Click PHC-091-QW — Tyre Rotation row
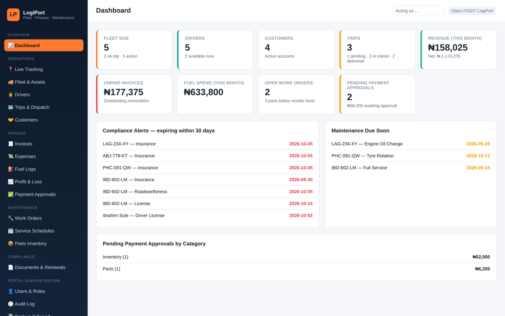Screen dimensions: 505x316 coord(411,156)
